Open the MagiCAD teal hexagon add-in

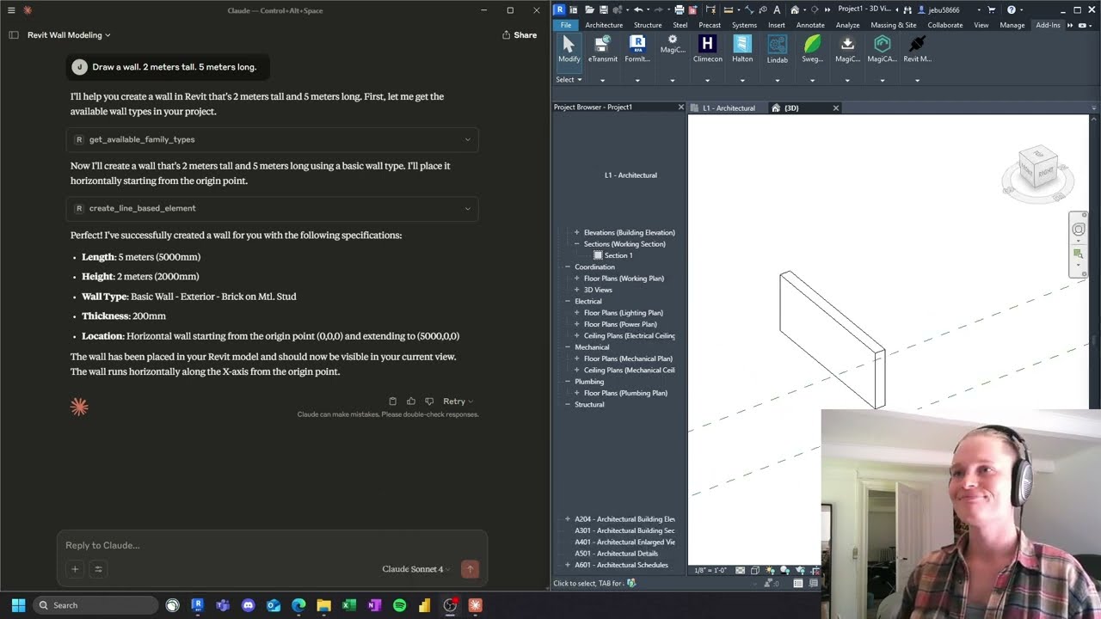(x=882, y=49)
